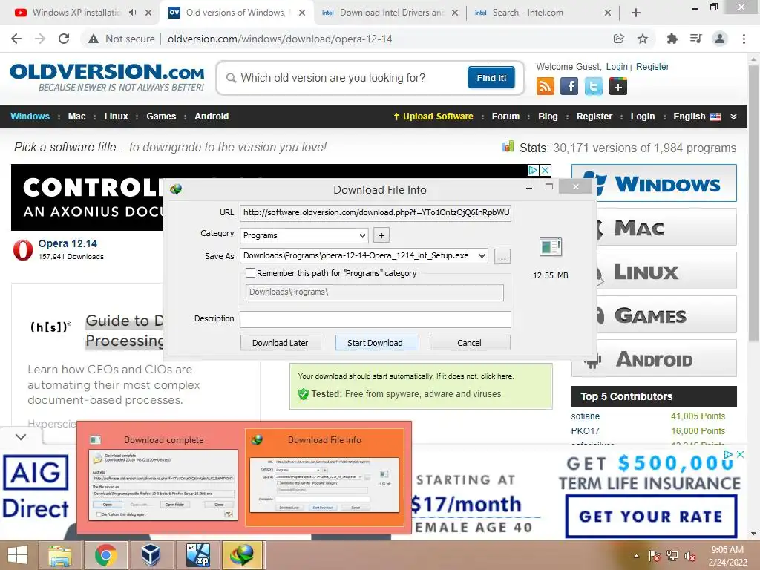Image resolution: width=760 pixels, height=570 pixels.
Task: Select the Mac nav menu item
Action: [76, 117]
